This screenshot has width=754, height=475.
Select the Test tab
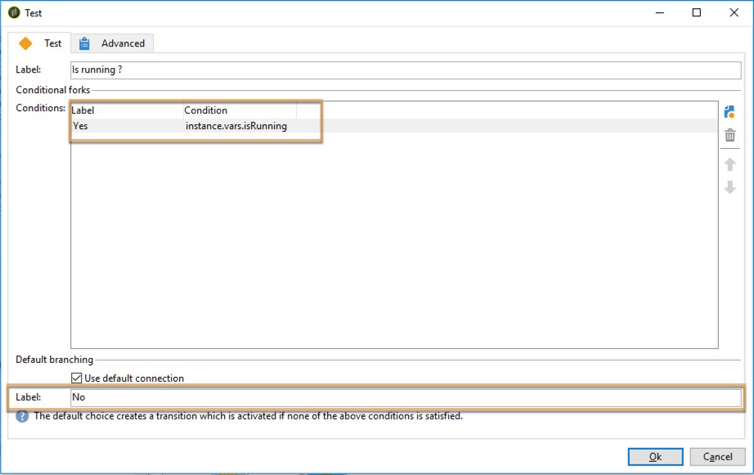pos(39,43)
